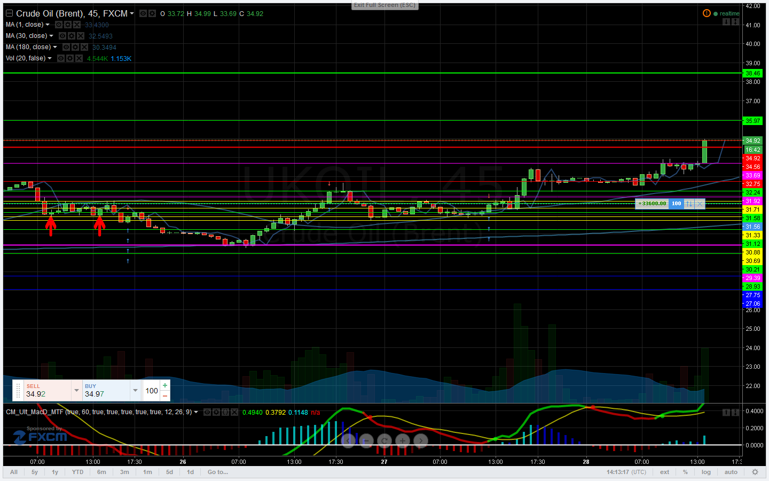Image resolution: width=769 pixels, height=481 pixels.
Task: Move main pane down with arrow icon
Action: tap(726, 22)
